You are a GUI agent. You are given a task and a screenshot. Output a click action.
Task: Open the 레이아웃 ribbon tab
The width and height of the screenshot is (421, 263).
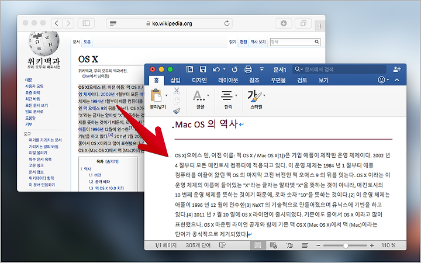(228, 80)
